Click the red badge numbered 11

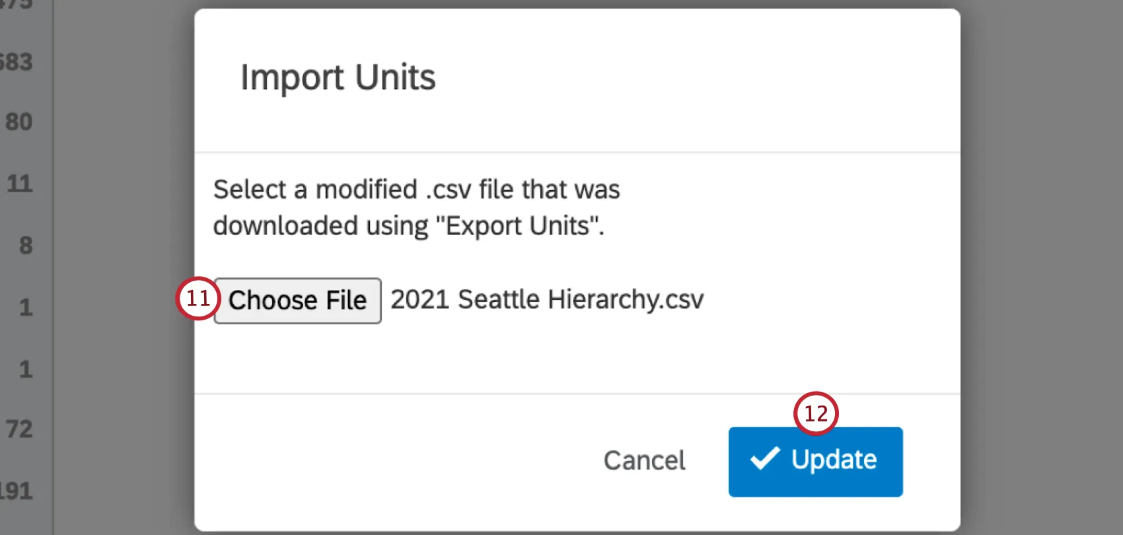[198, 299]
